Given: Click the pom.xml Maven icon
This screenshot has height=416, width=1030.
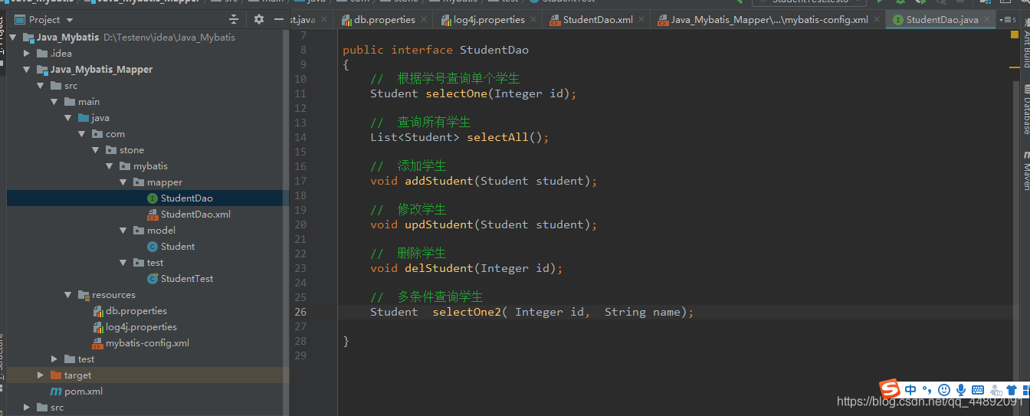Looking at the screenshot, I should (x=56, y=391).
